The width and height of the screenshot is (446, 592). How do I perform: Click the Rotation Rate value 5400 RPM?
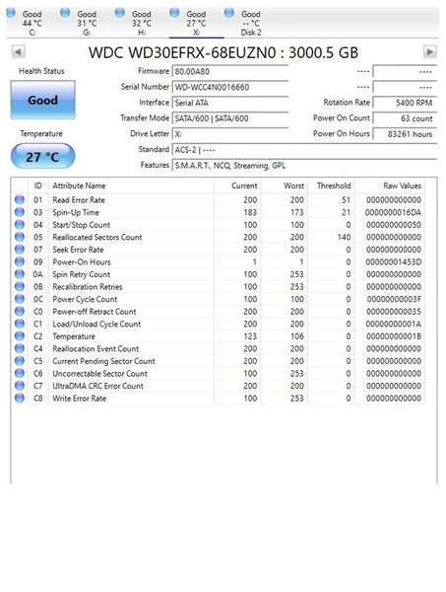point(405,103)
